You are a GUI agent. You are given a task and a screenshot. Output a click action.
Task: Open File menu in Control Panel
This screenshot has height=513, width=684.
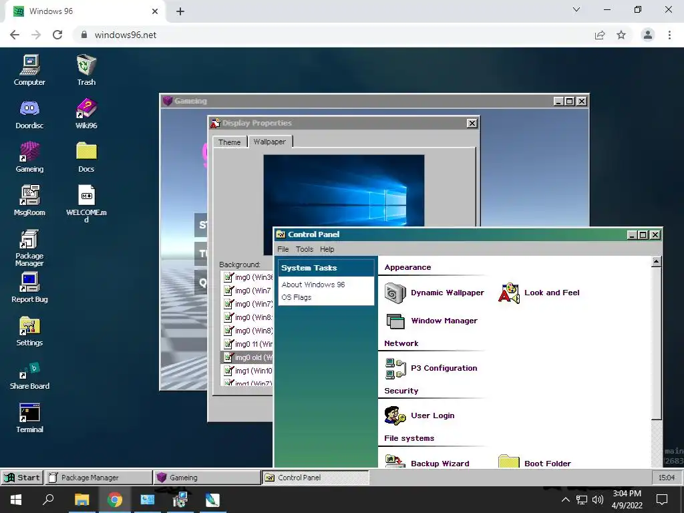point(283,249)
